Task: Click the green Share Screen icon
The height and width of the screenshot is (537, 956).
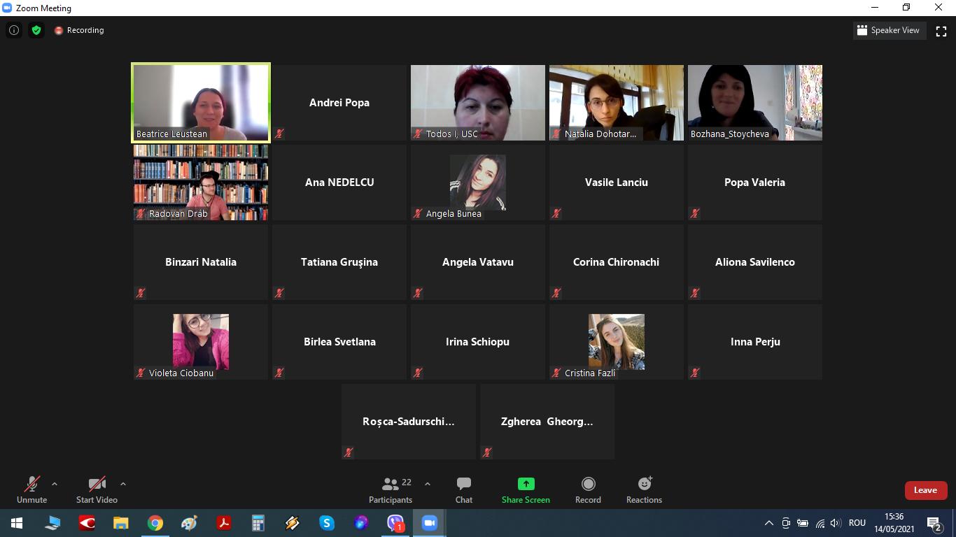Action: coord(526,484)
